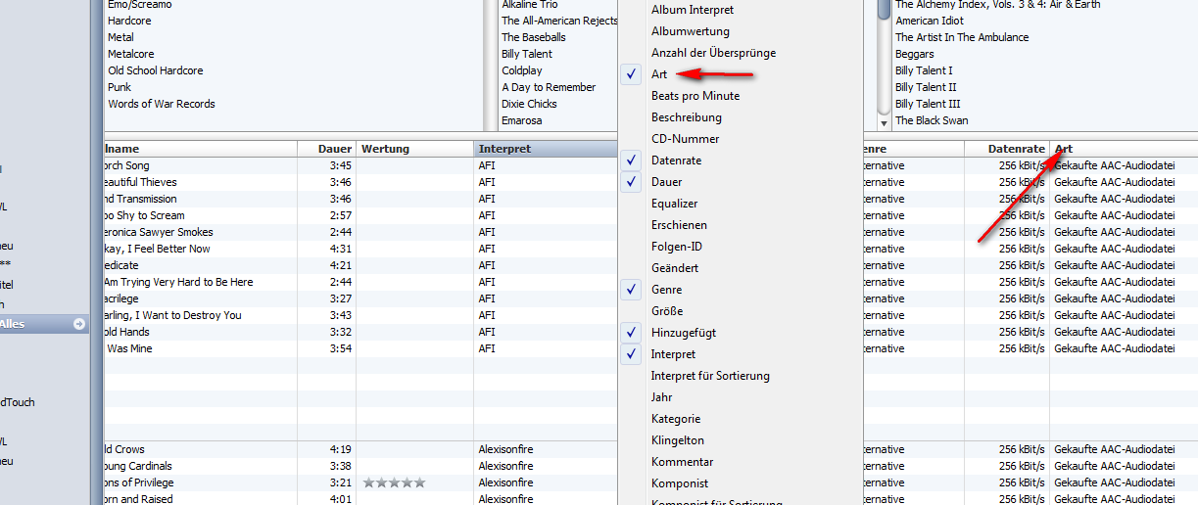This screenshot has height=505, width=1198.
Task: Select Geändert in the context menu
Action: pos(675,268)
